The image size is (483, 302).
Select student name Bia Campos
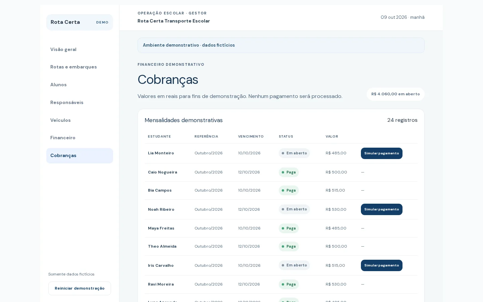[x=160, y=190]
